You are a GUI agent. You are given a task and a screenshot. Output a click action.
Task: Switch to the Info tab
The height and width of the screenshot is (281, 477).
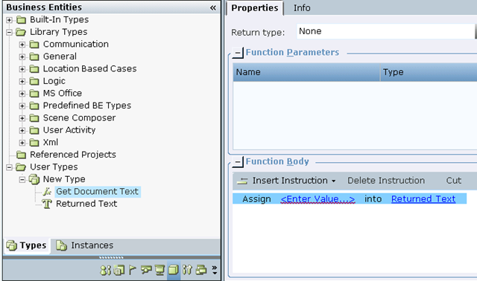click(x=302, y=8)
